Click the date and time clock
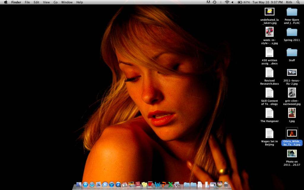304x190 pixels. click(x=267, y=2)
